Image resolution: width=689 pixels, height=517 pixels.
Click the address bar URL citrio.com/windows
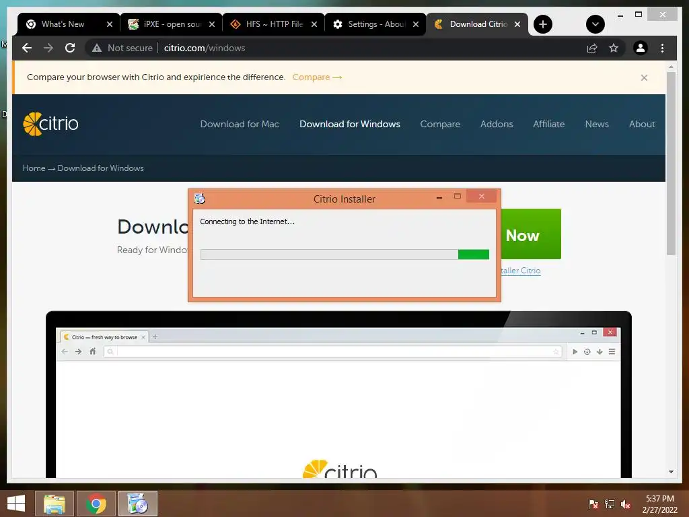(x=205, y=48)
